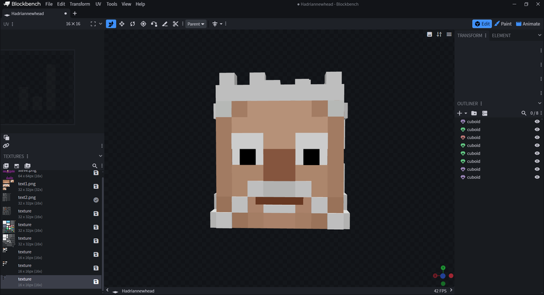Activate the Seam tool pencil icon

pos(165,24)
